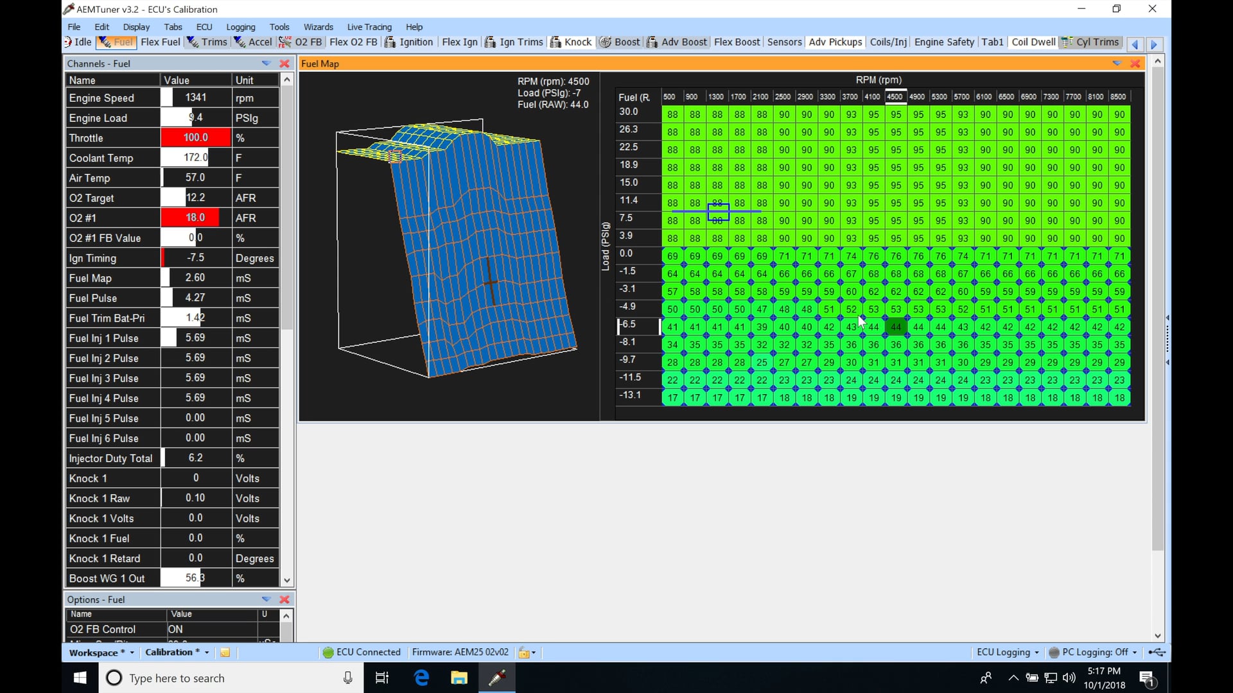1233x693 pixels.
Task: Open the Fuel tab with injector icon
Action: tap(116, 42)
